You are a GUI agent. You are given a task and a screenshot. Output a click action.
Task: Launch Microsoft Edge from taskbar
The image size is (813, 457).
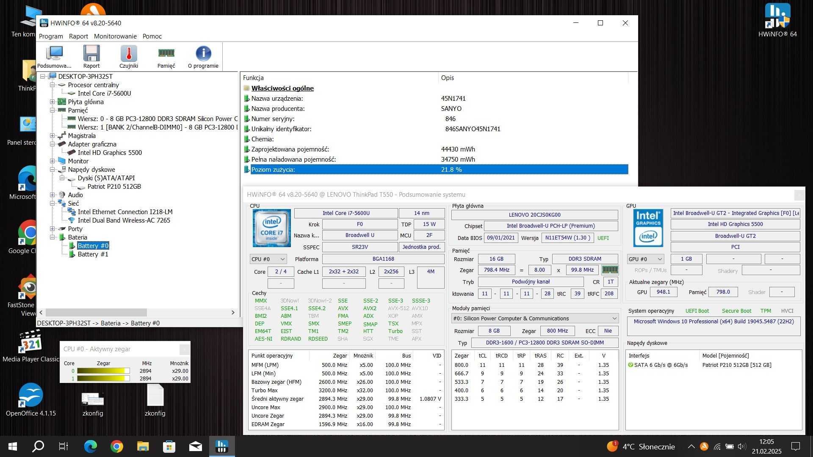[x=90, y=446]
